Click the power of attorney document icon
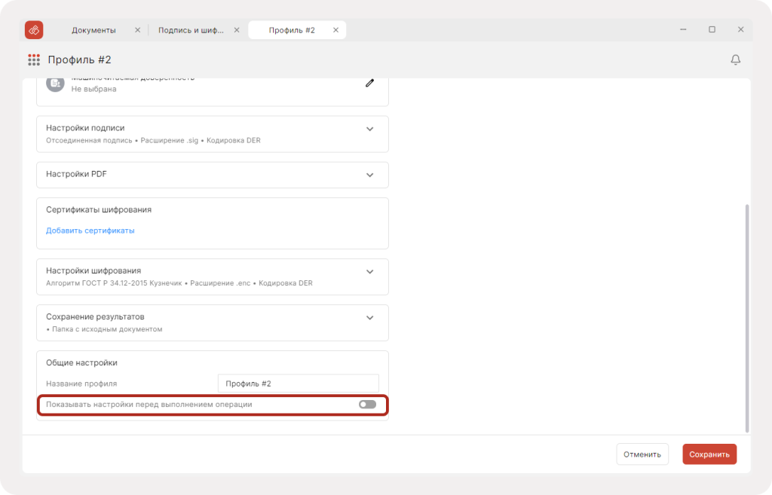Screen dimensions: 772x495 [55, 83]
